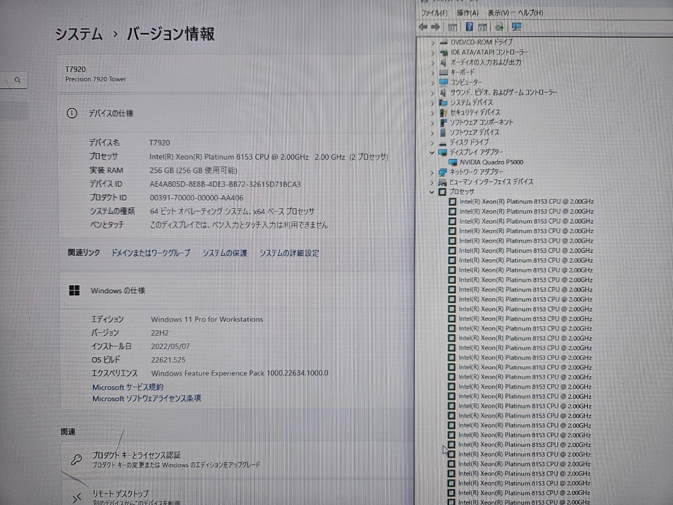The height and width of the screenshot is (505, 673).
Task: Select the プロセッサ category label
Action: (461, 192)
